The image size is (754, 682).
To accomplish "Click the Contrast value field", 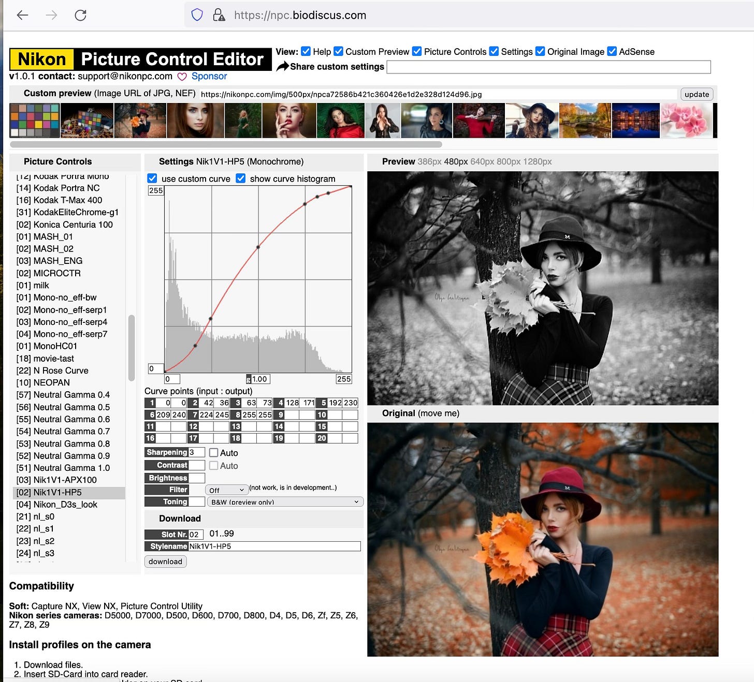I will click(x=197, y=465).
